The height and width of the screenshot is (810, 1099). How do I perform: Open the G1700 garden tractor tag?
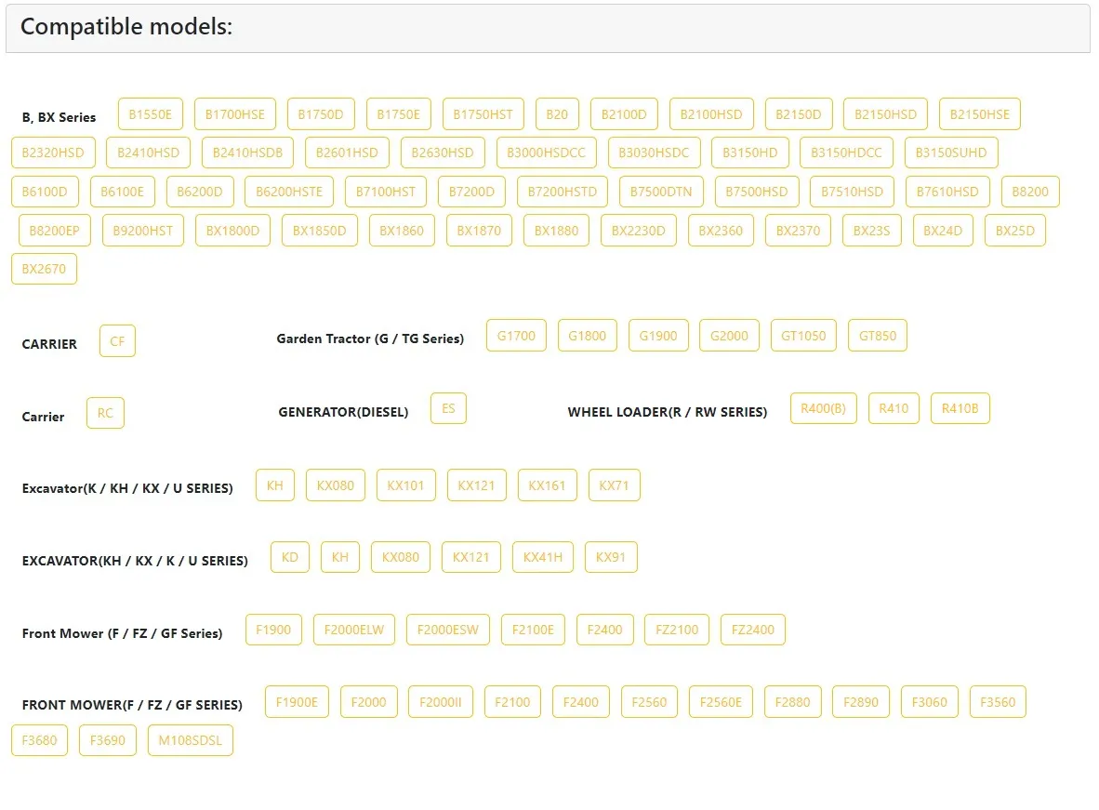(517, 336)
